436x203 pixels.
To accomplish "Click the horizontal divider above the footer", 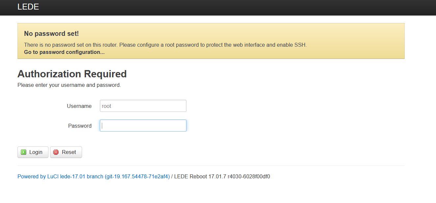I will (211, 165).
